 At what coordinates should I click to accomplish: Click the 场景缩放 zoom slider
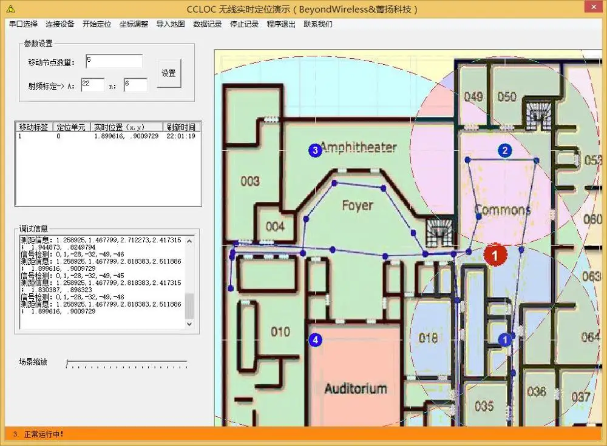click(127, 364)
